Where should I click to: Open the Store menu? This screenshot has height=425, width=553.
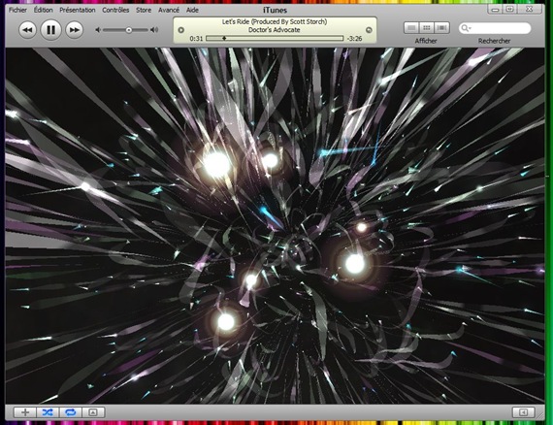point(144,10)
